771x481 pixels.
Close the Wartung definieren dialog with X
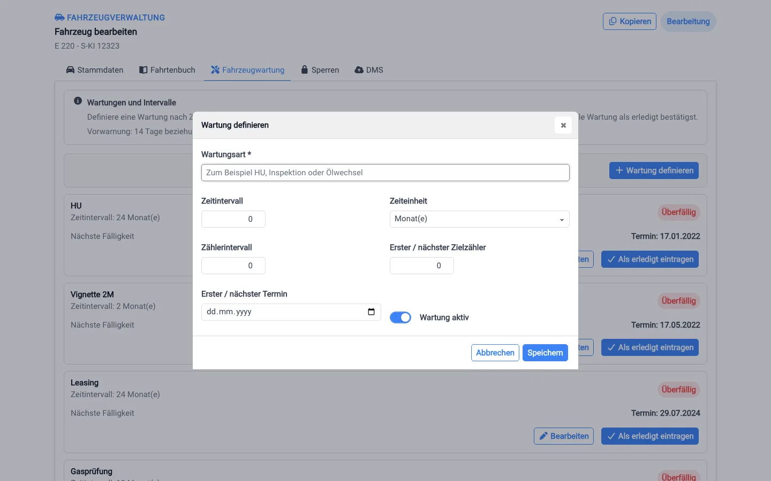563,125
